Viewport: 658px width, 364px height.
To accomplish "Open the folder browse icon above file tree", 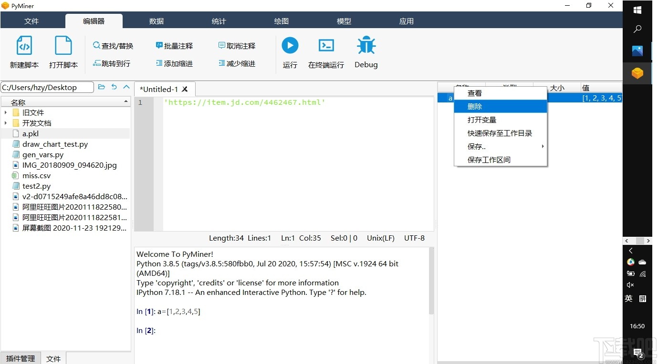I will point(102,87).
